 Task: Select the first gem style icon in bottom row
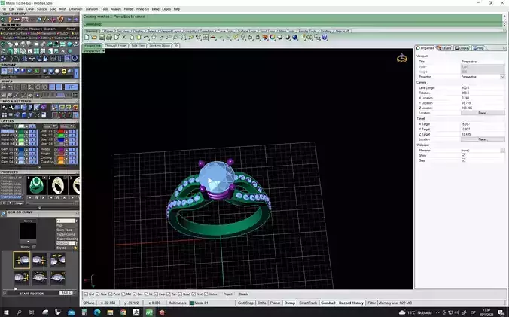pyautogui.click(x=22, y=278)
